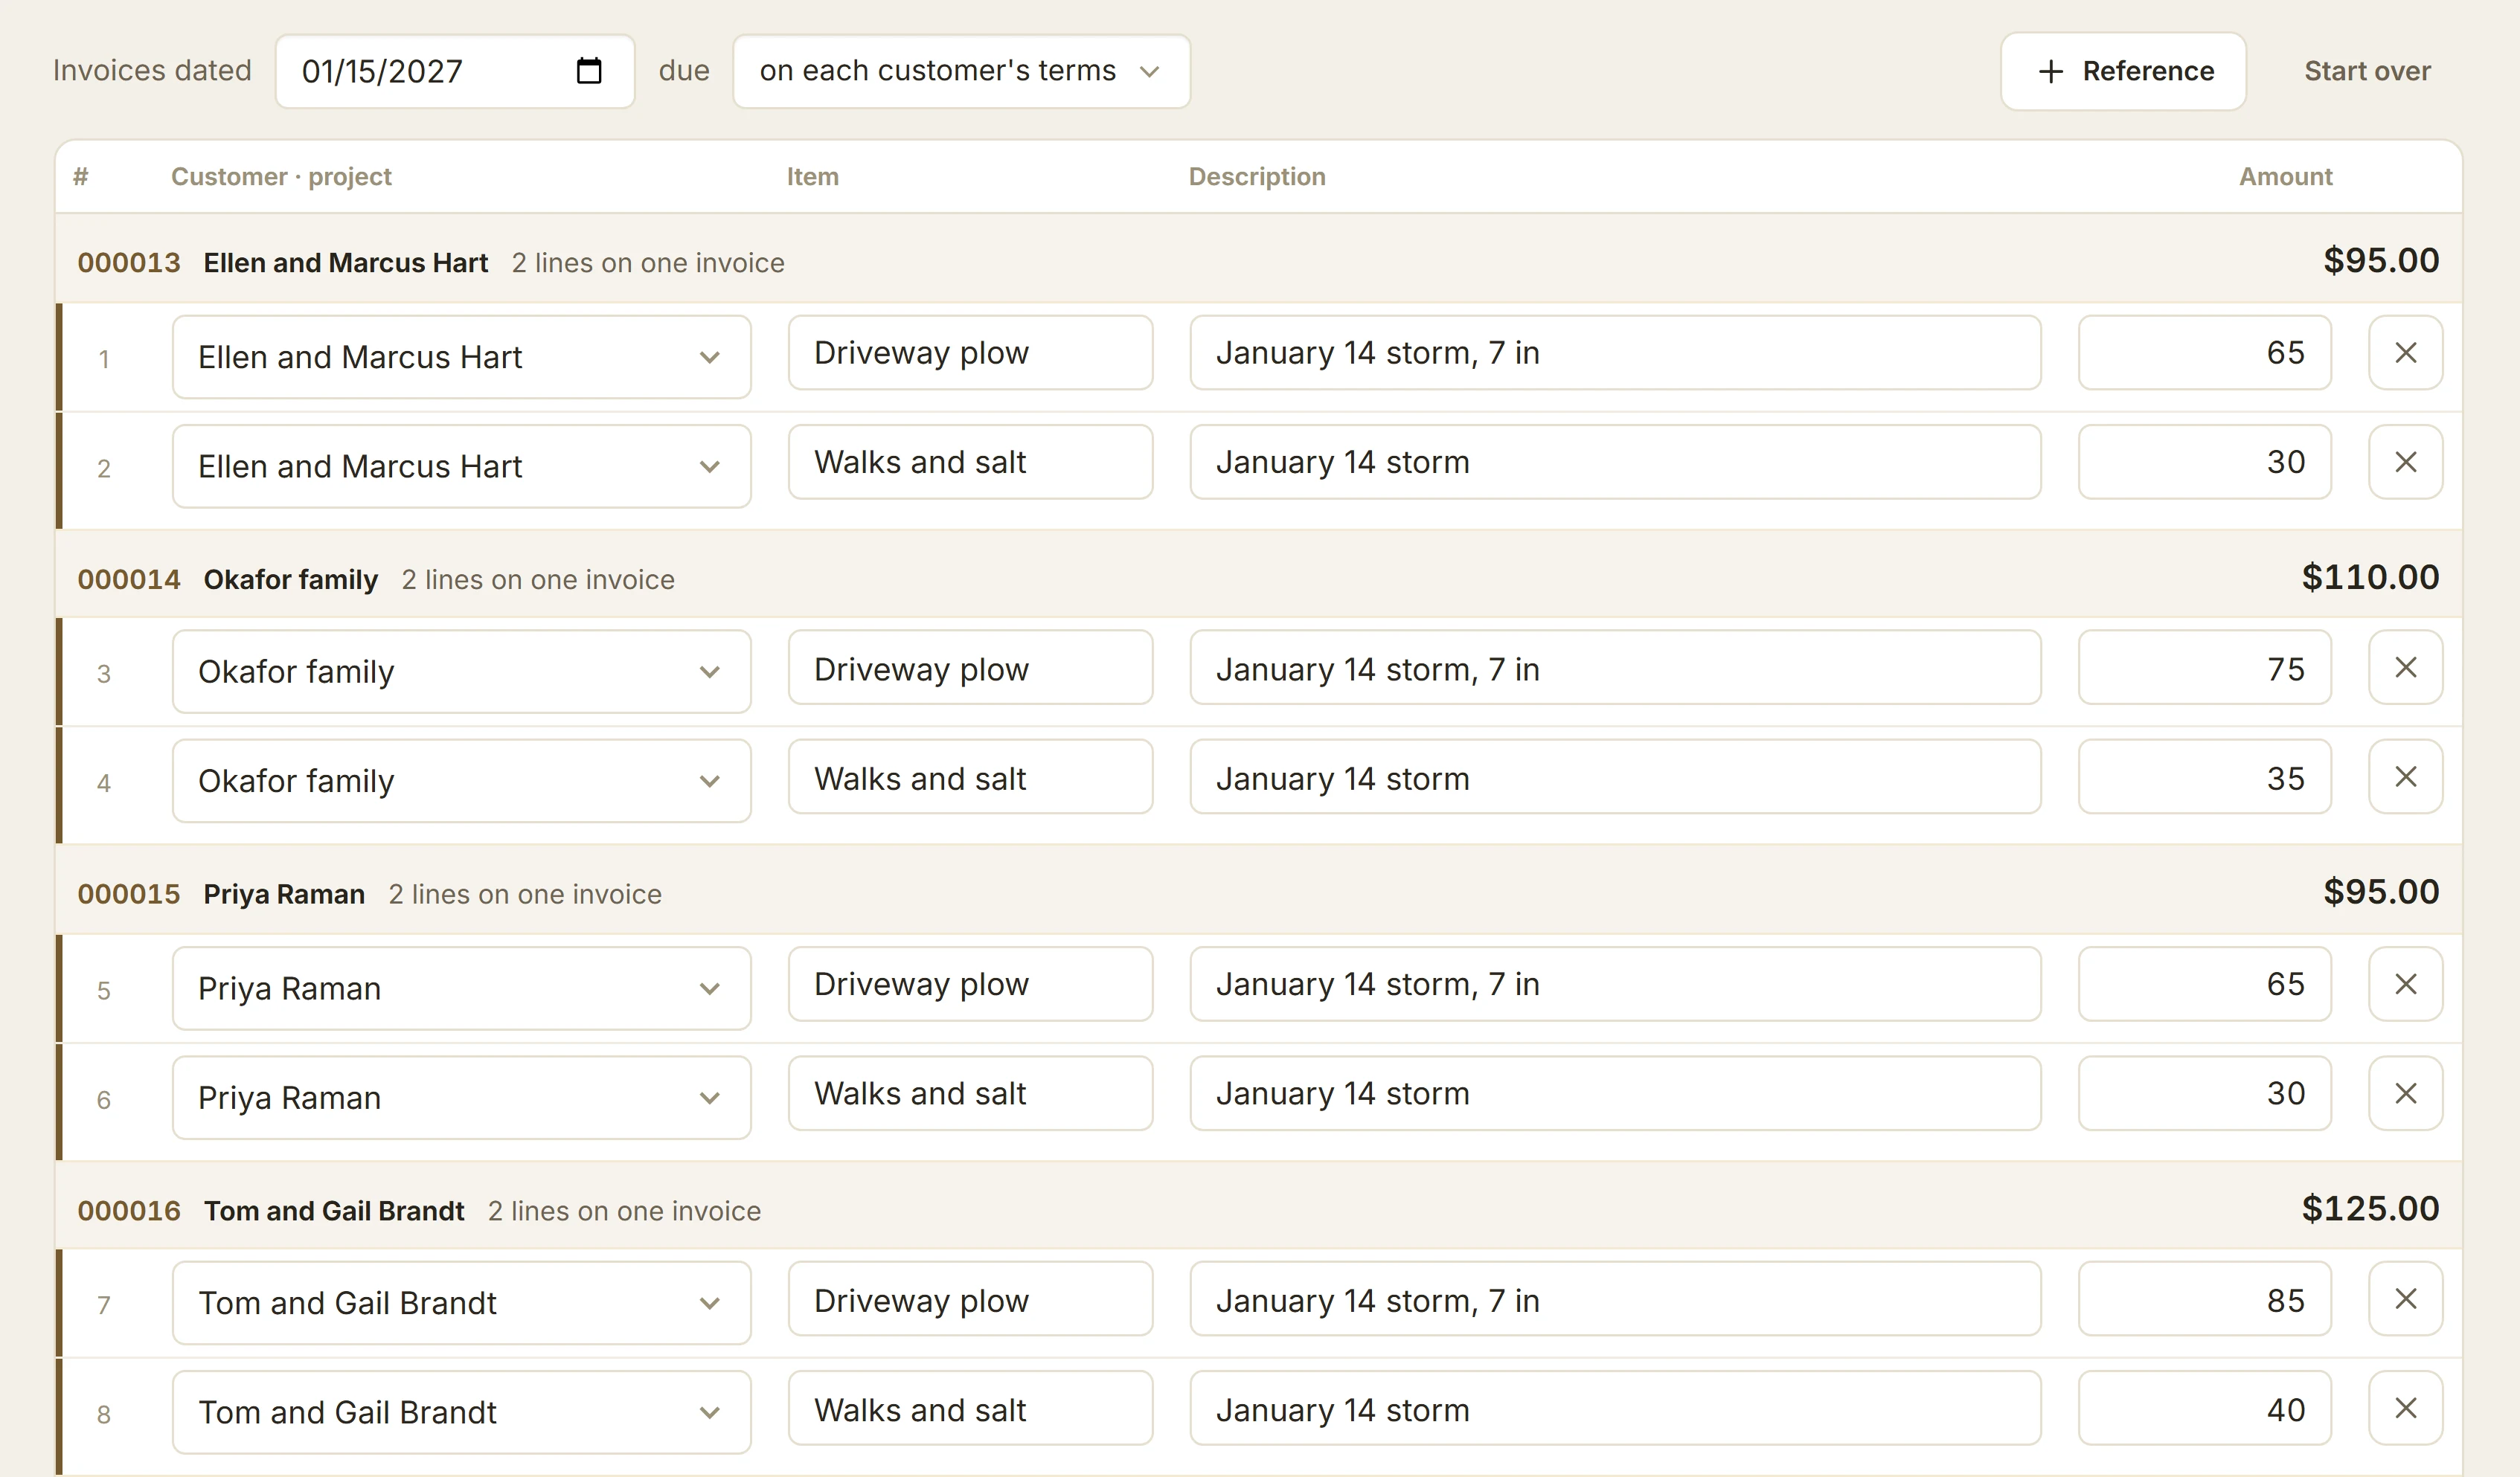Edit item field on line 2 Walks and salt
This screenshot has width=2520, height=1477.
coord(970,462)
